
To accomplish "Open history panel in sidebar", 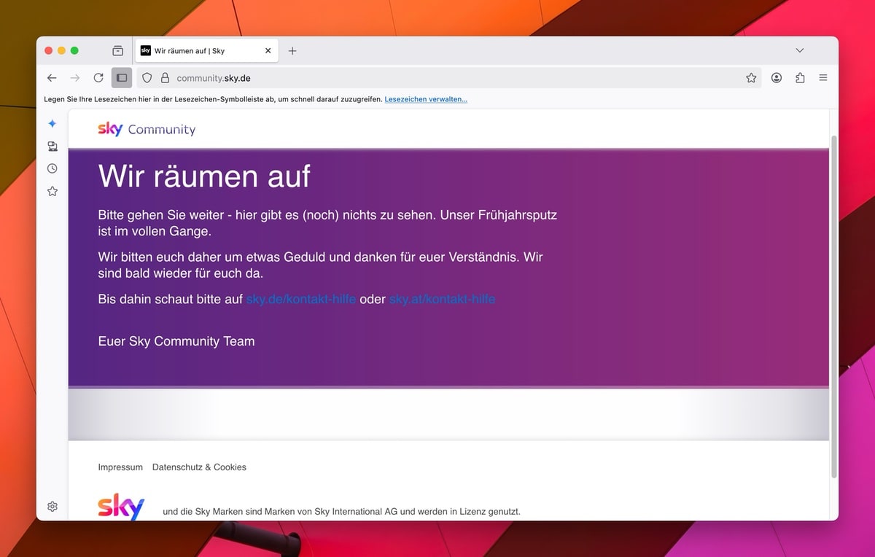I will click(x=52, y=168).
